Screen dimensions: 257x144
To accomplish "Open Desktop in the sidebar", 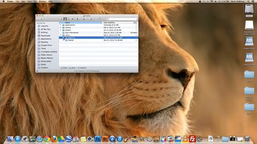I will (x=43, y=42).
